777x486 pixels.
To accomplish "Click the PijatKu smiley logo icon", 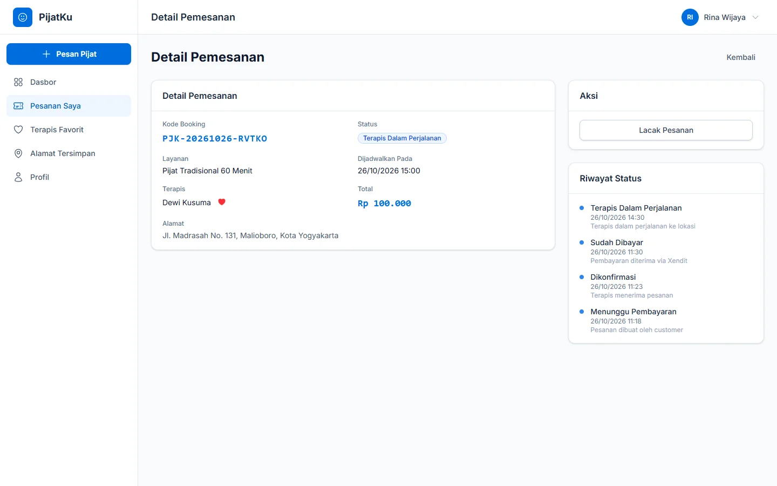I will tap(23, 17).
